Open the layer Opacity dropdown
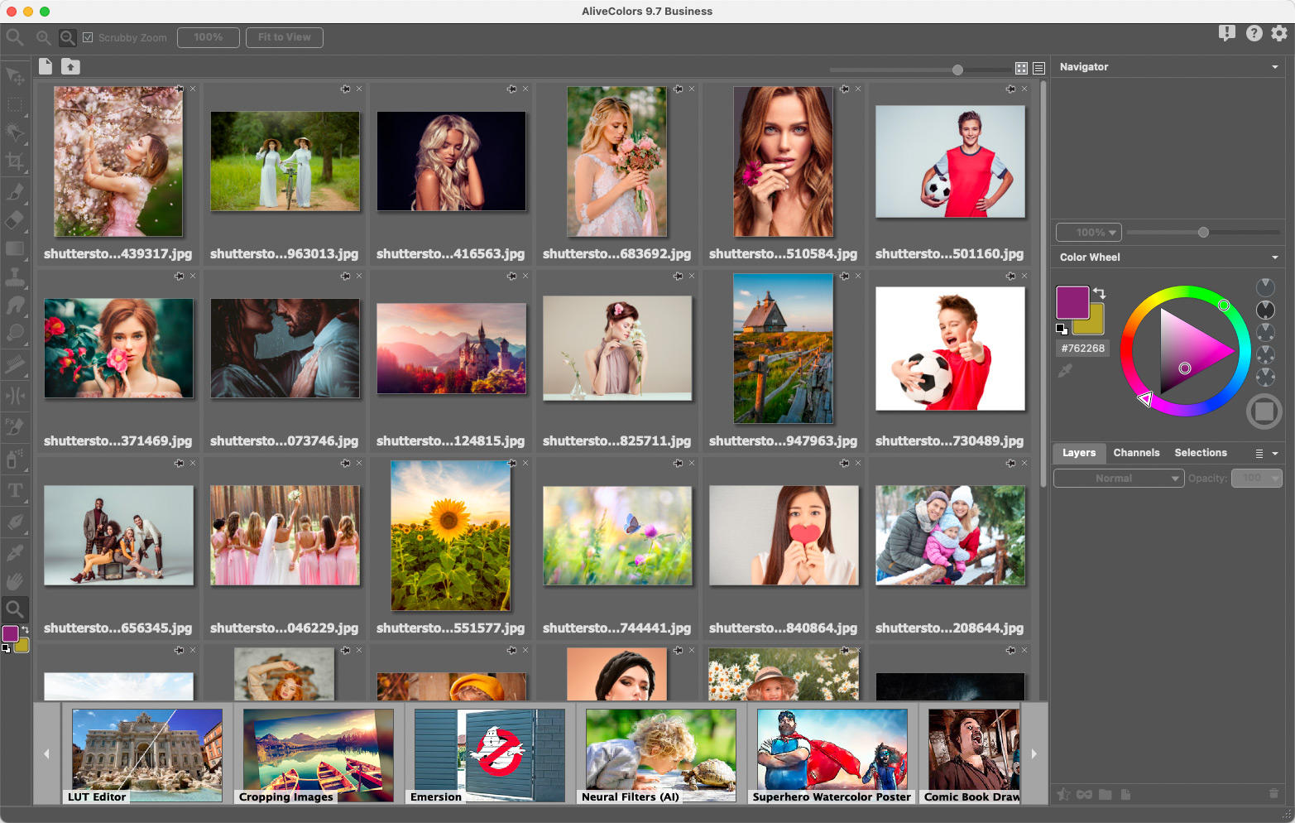The image size is (1295, 823). click(x=1256, y=478)
